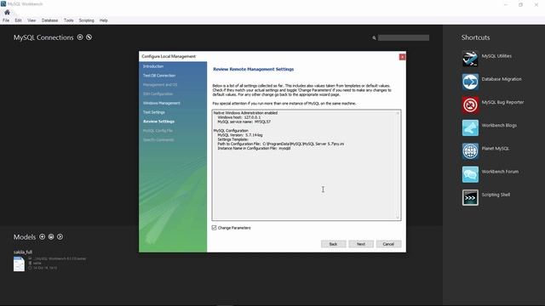
Task: Open the Planet MySQL globe icon
Action: pyautogui.click(x=470, y=151)
